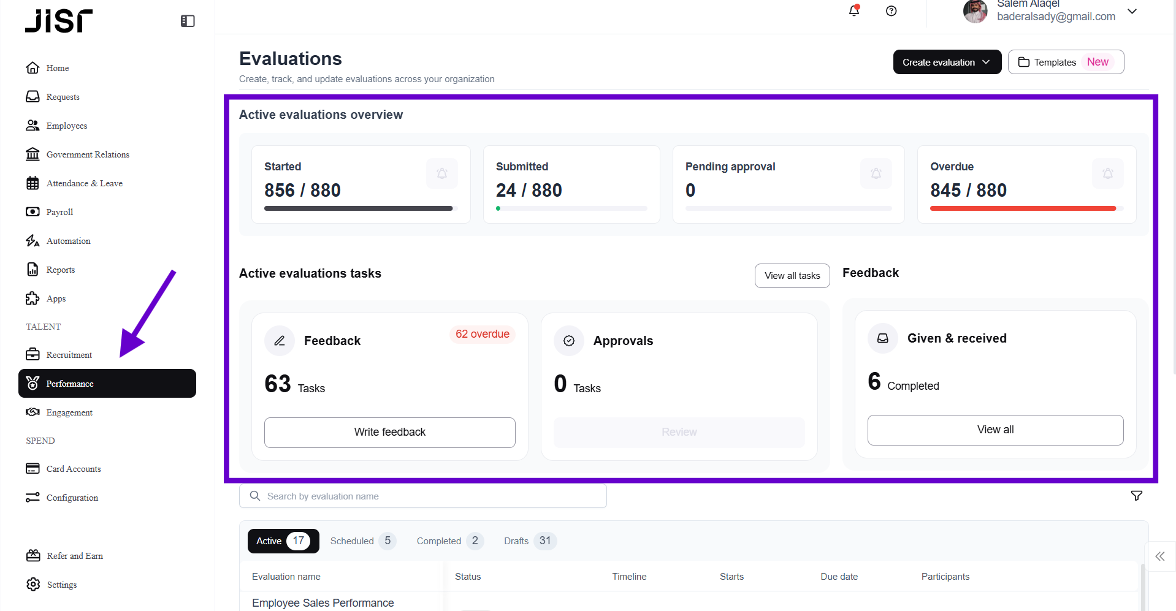
Task: Click the Write feedback button
Action: coord(389,432)
